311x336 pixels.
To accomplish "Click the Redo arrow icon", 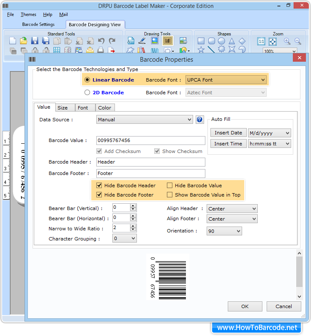I will 112,41.
